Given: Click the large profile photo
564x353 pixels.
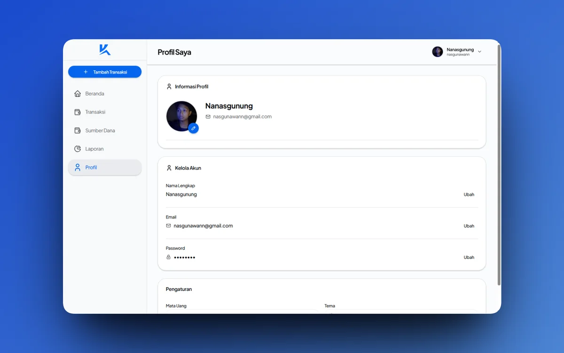Looking at the screenshot, I should [x=181, y=116].
